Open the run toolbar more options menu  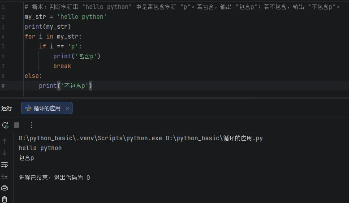pos(31,125)
